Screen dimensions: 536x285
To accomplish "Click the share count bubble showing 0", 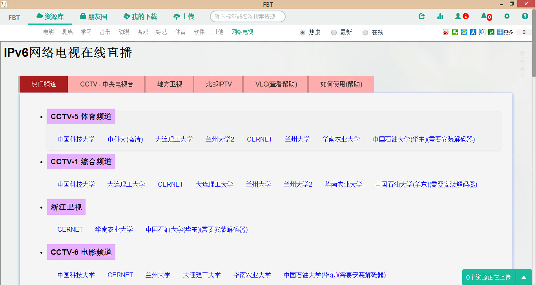I will (x=524, y=32).
